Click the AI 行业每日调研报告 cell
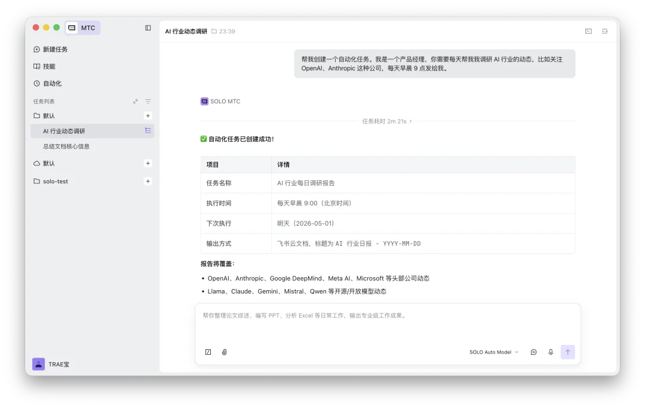 [x=423, y=183]
